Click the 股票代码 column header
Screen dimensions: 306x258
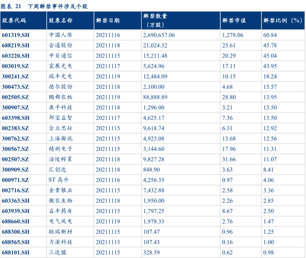pos(23,20)
